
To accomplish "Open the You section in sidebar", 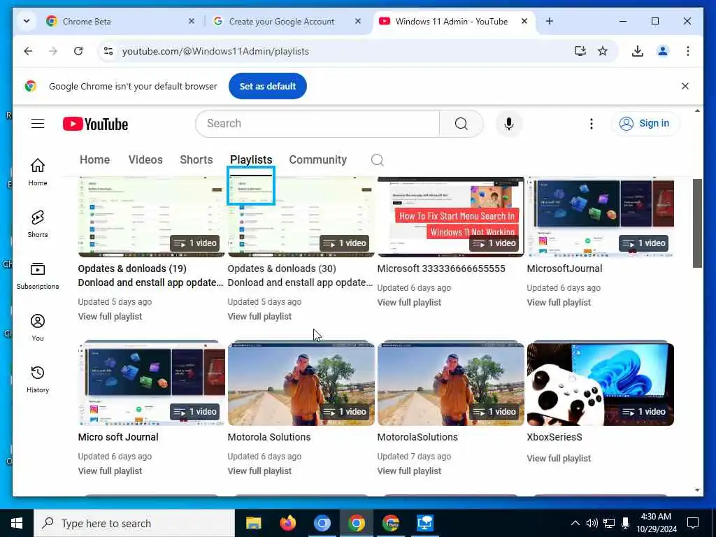I will (x=38, y=327).
